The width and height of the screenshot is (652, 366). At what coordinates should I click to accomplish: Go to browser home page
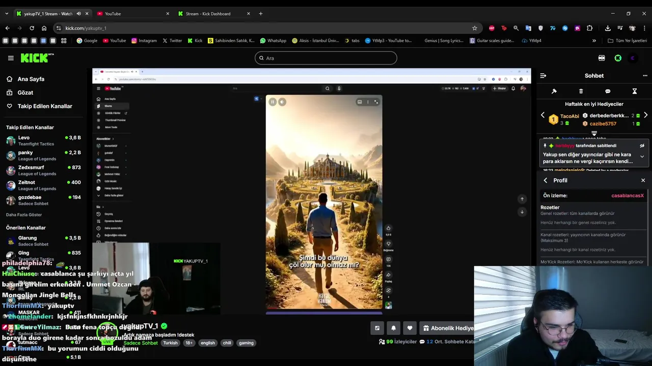(44, 28)
